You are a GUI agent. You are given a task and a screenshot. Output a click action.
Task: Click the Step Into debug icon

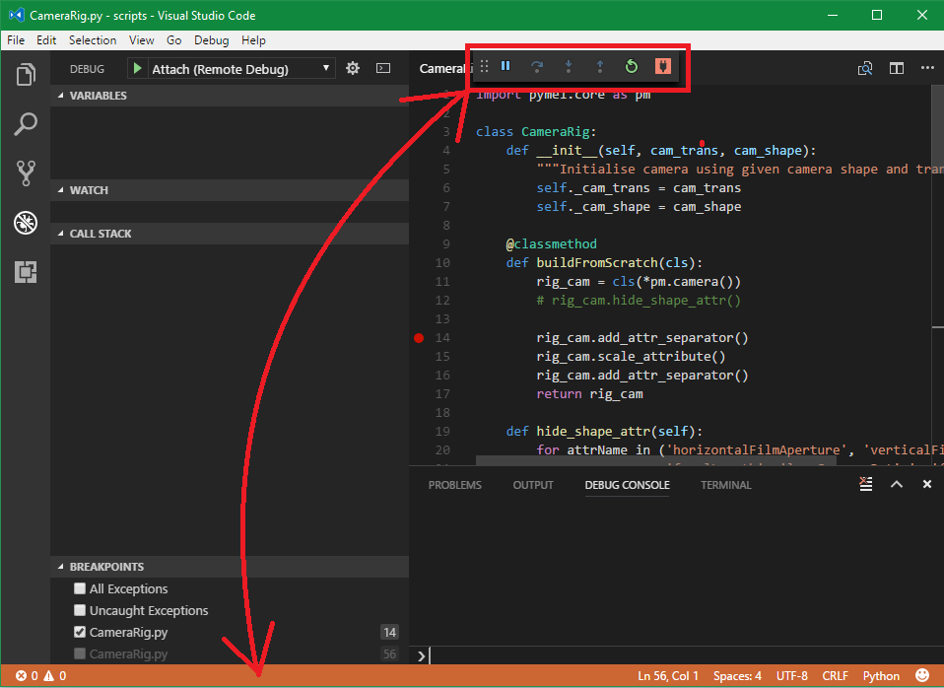pyautogui.click(x=566, y=65)
